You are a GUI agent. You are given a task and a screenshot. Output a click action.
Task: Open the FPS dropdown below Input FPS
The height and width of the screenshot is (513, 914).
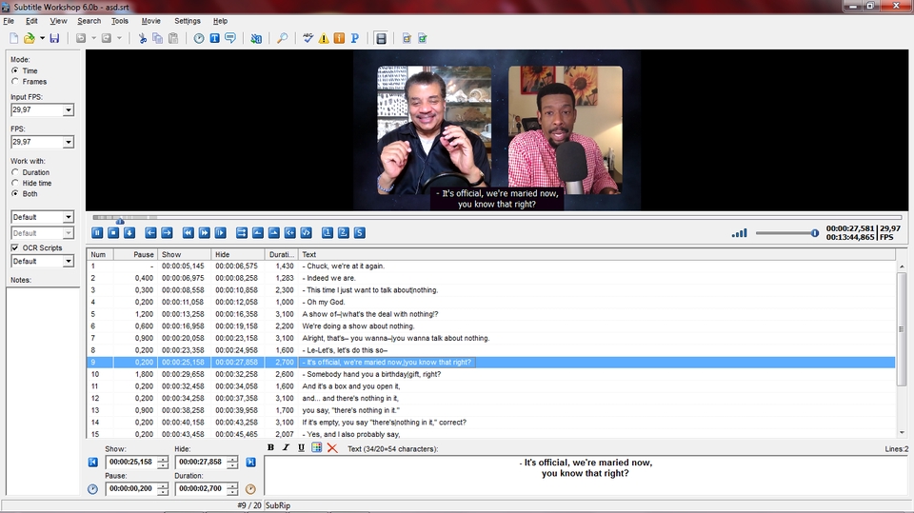(x=69, y=142)
